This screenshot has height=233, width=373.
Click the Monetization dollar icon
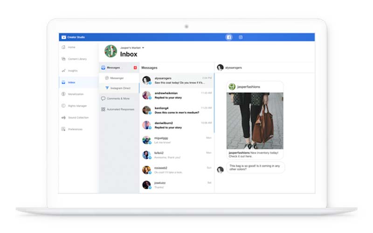pos(63,94)
